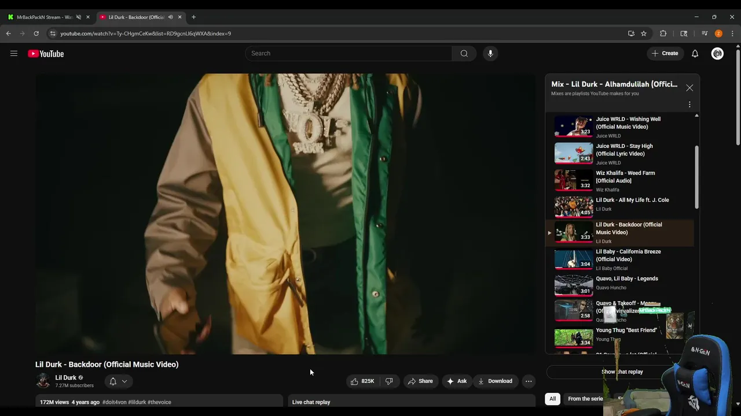Install app icon in the address bar
Viewport: 741px width, 416px height.
631,34
